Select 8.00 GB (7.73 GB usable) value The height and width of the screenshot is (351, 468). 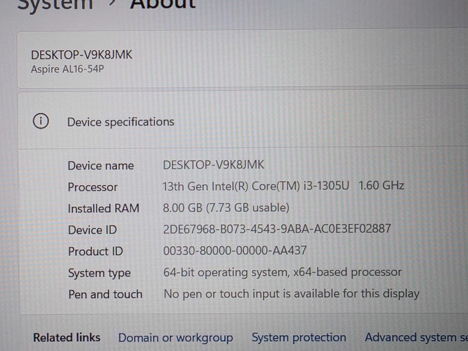[226, 208]
